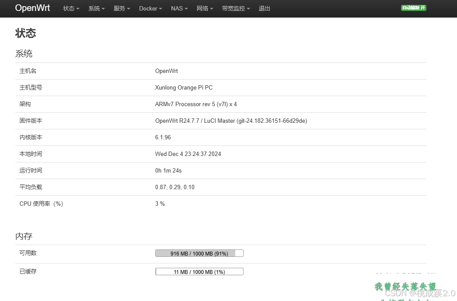Open the 状态 dropdown menu
Screen dimensions: 457x301
click(x=71, y=8)
